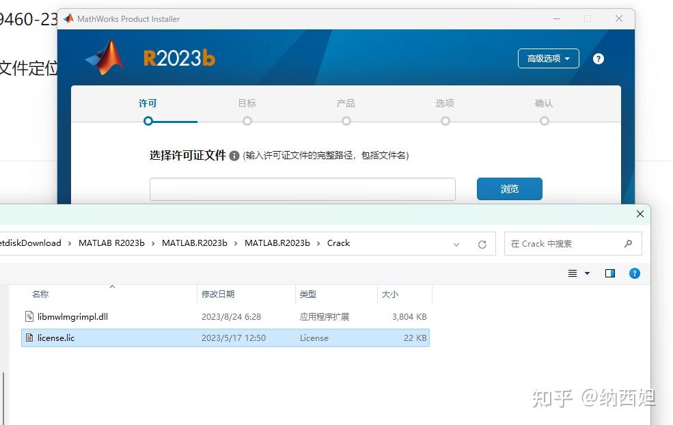This screenshot has height=425, width=673.
Task: Minimize the MathWorks Product Installer window
Action: (x=557, y=18)
